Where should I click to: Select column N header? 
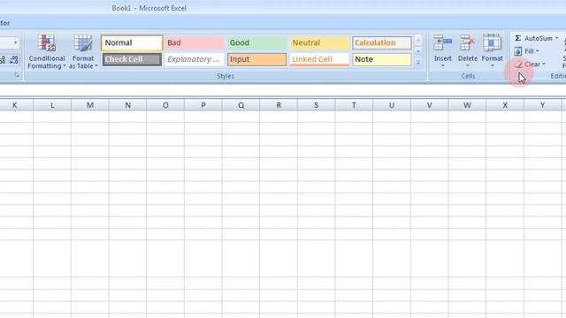(x=127, y=105)
